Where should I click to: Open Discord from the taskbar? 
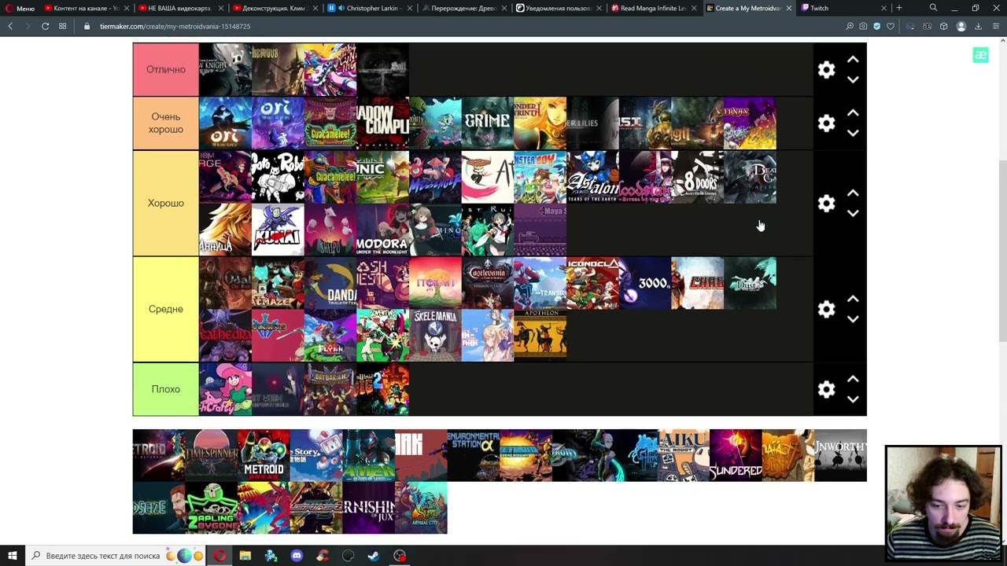click(x=297, y=556)
